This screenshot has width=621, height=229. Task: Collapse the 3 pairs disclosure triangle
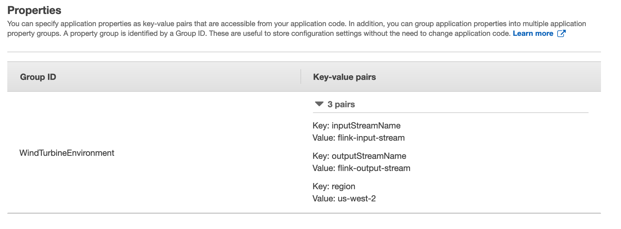click(319, 104)
